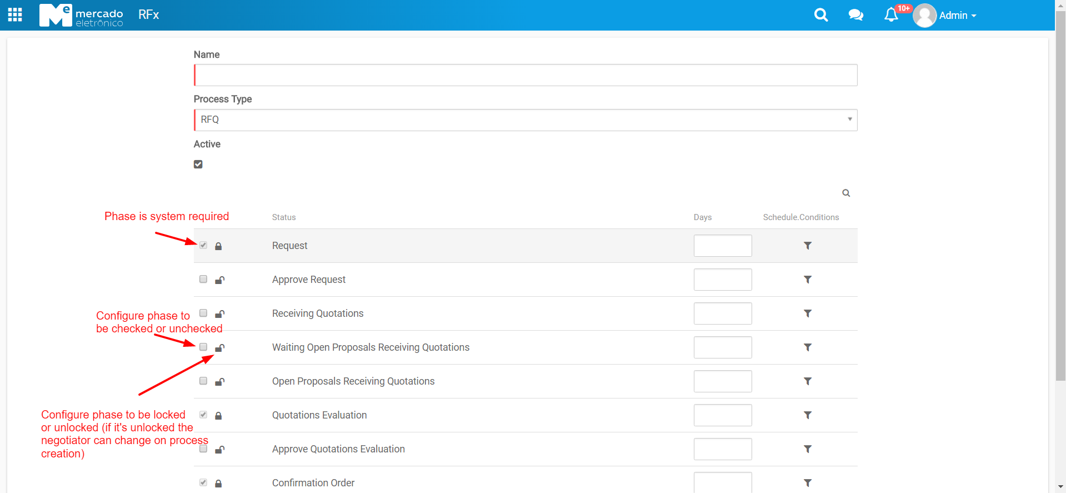The height and width of the screenshot is (493, 1066).
Task: Click the scroll down arrow of scrollbar
Action: [x=1060, y=487]
